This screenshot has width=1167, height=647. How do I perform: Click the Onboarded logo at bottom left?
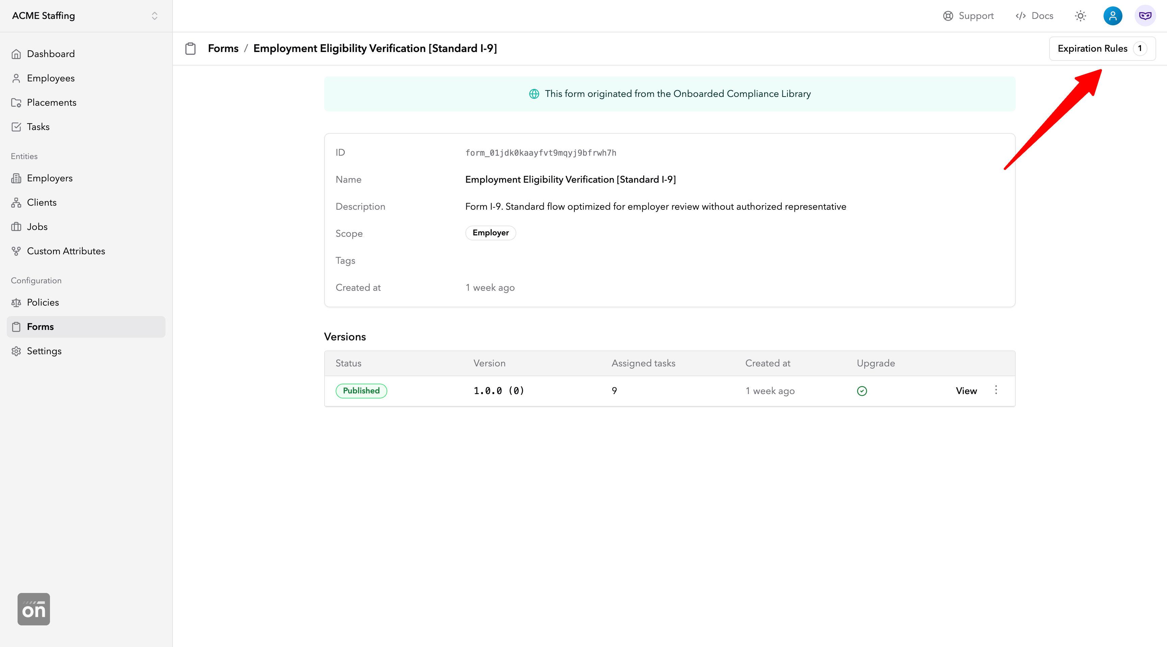pyautogui.click(x=33, y=609)
